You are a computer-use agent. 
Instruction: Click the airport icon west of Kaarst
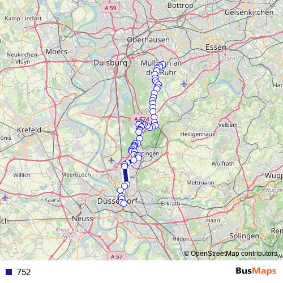(x=5, y=198)
